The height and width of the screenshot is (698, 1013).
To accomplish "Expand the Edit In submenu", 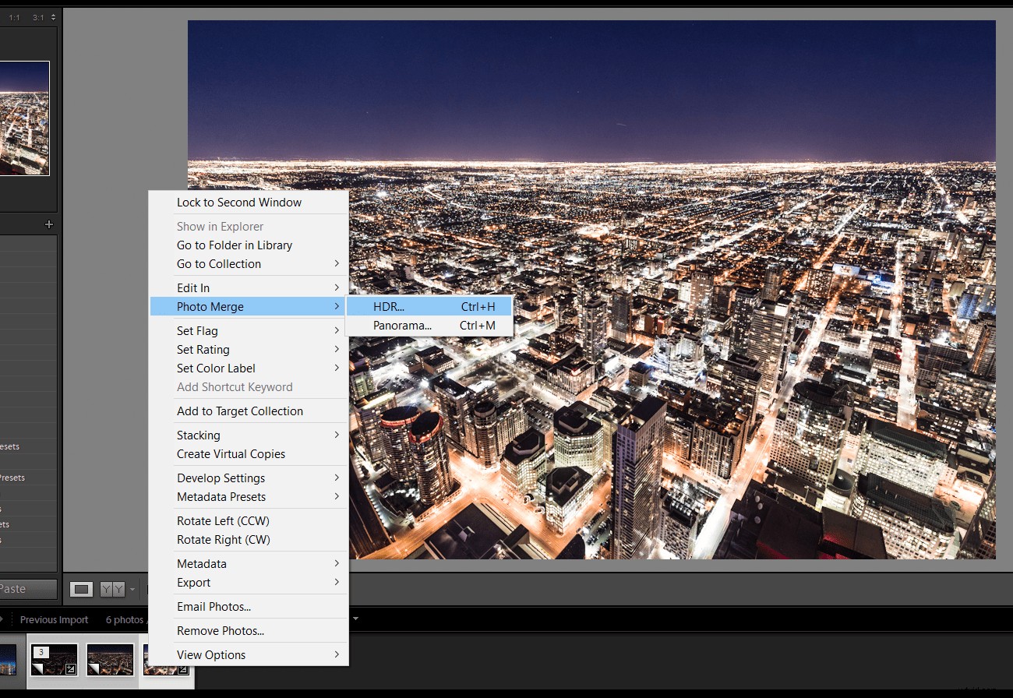I will 193,287.
